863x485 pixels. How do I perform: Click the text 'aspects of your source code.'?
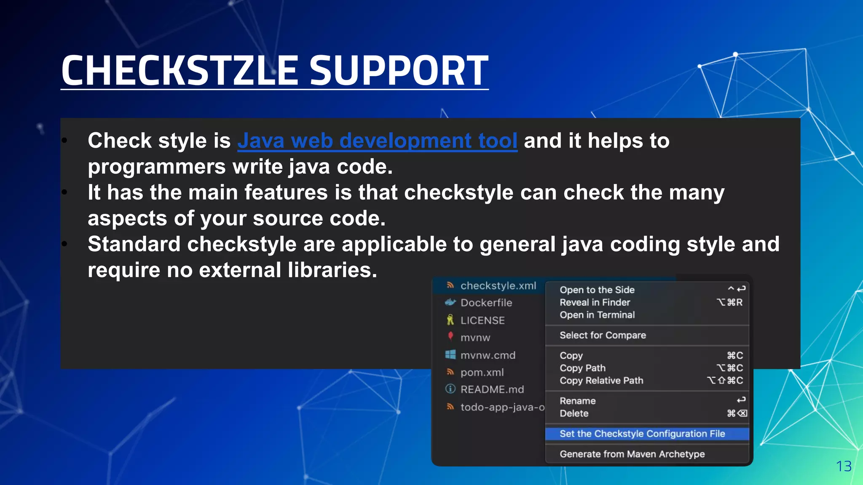point(236,219)
